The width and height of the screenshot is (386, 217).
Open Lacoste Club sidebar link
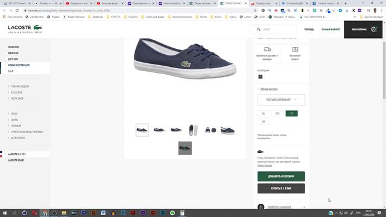point(16,160)
